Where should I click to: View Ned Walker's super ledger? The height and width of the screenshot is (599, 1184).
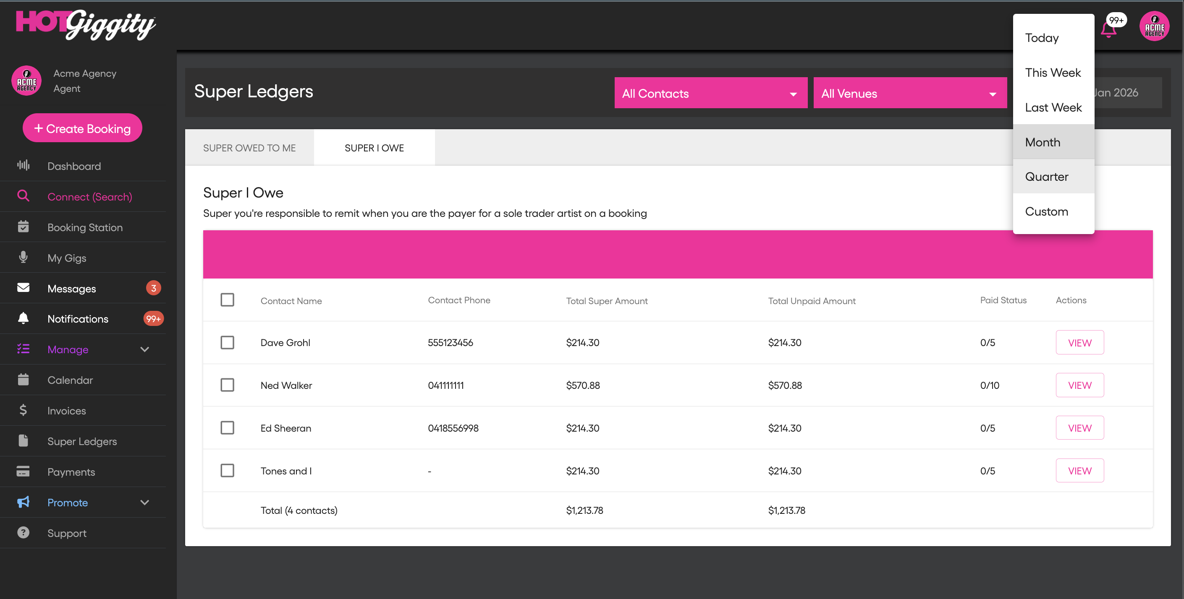tap(1079, 385)
